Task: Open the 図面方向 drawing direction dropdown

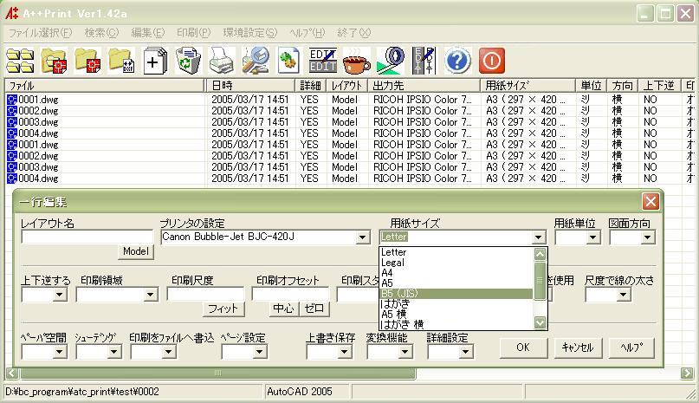Action: [x=647, y=237]
